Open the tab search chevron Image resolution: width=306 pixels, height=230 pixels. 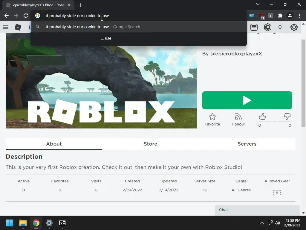tap(258, 4)
